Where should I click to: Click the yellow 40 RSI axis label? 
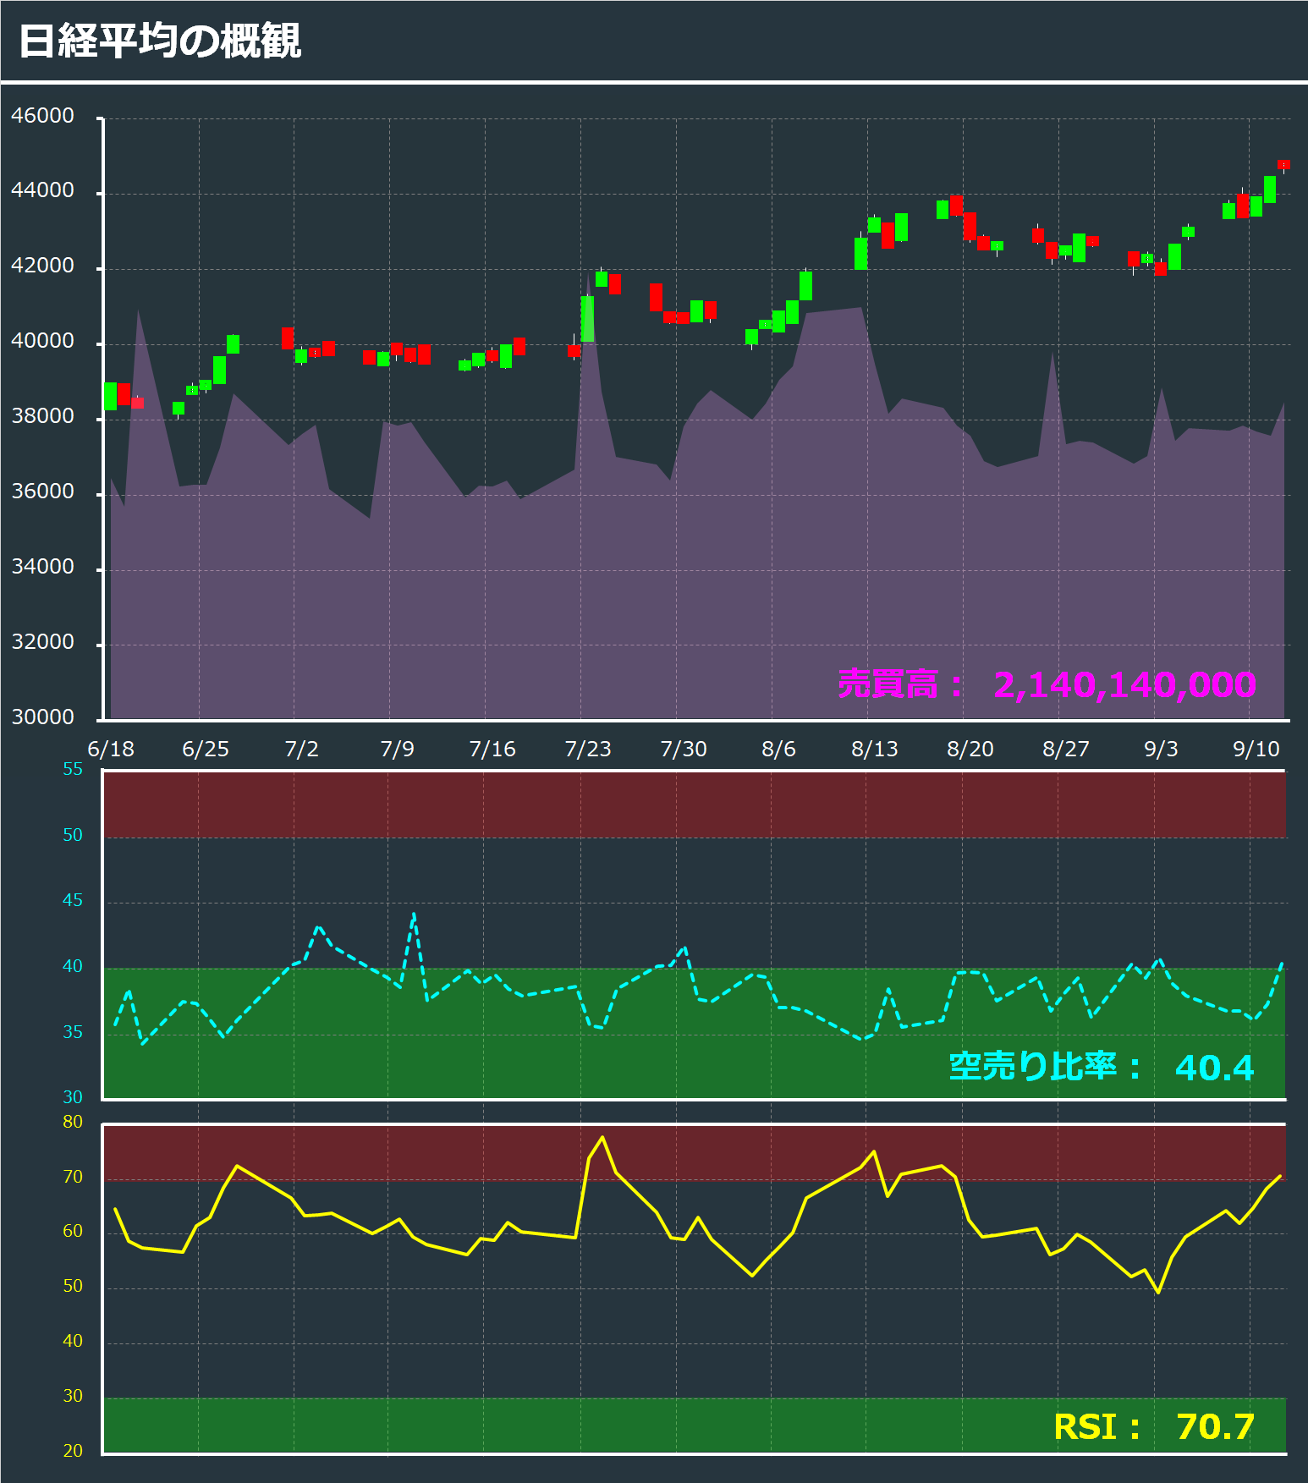point(73,1341)
